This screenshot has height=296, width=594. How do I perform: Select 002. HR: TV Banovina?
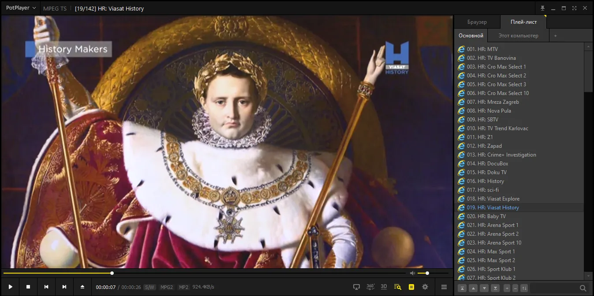click(519, 58)
